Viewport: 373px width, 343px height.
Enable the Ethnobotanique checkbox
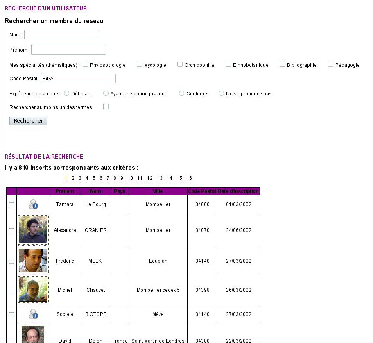click(228, 64)
